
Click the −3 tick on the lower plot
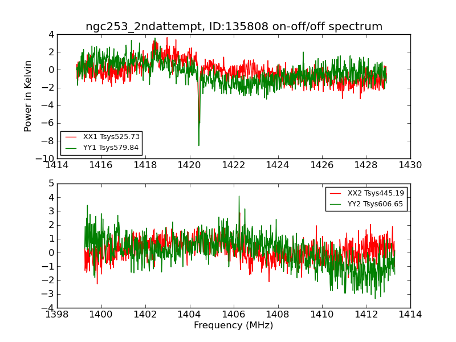[x=48, y=294]
